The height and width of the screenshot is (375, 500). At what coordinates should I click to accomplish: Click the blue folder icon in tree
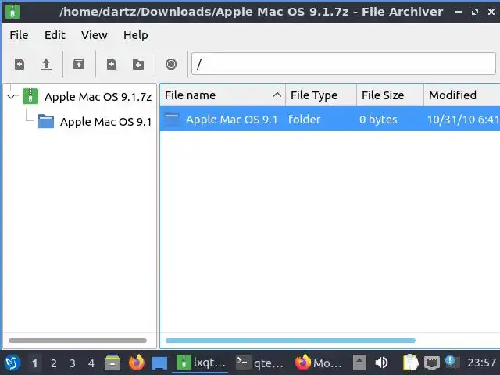(46, 122)
